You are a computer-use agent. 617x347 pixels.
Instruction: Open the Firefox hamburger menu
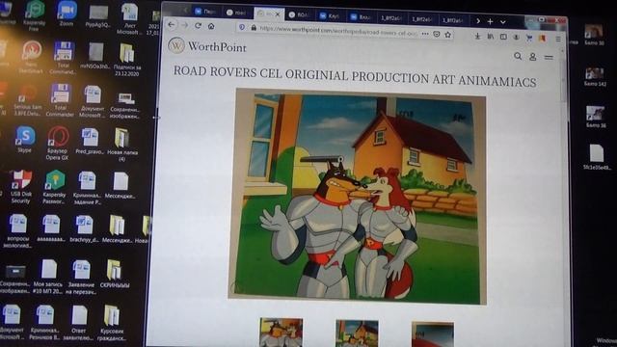pos(558,39)
